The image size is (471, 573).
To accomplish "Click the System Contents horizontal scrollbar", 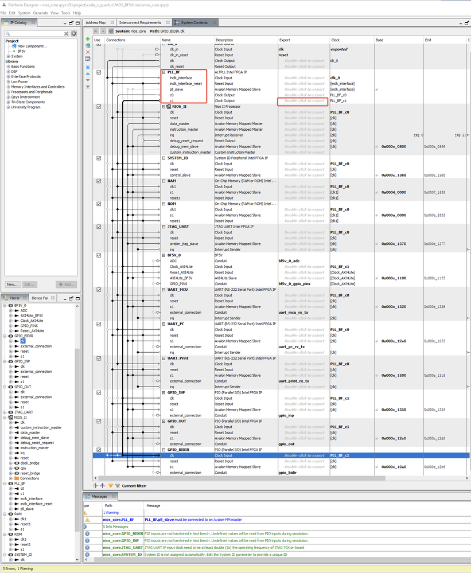I will 242,478.
